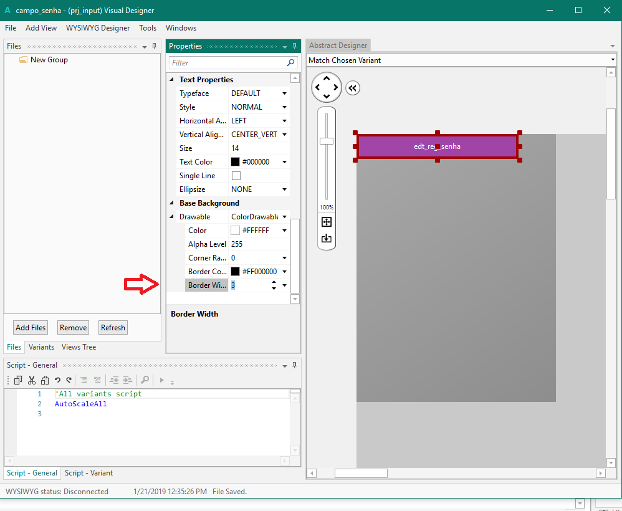Open the Drawable type dropdown

(x=284, y=217)
